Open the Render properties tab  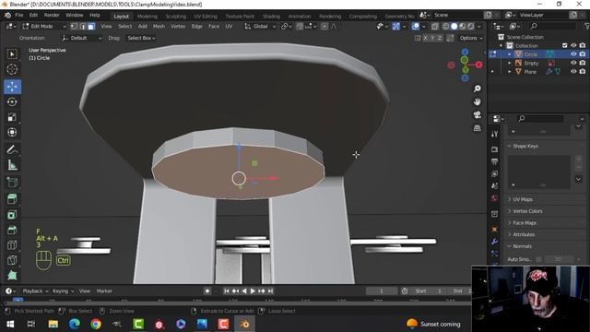[x=494, y=149]
